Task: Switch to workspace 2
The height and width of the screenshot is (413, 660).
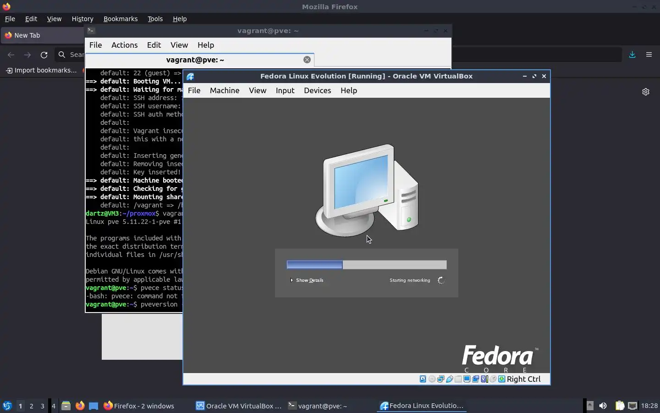Action: [31, 406]
